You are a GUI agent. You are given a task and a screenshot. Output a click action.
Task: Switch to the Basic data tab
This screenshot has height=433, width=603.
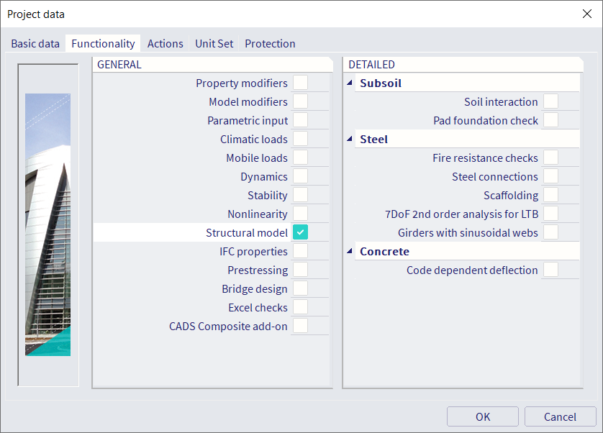(35, 43)
